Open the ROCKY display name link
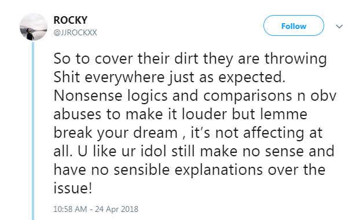The image size is (363, 220). (71, 20)
